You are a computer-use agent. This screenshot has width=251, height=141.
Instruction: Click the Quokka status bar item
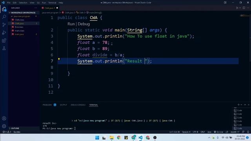(17, 132)
